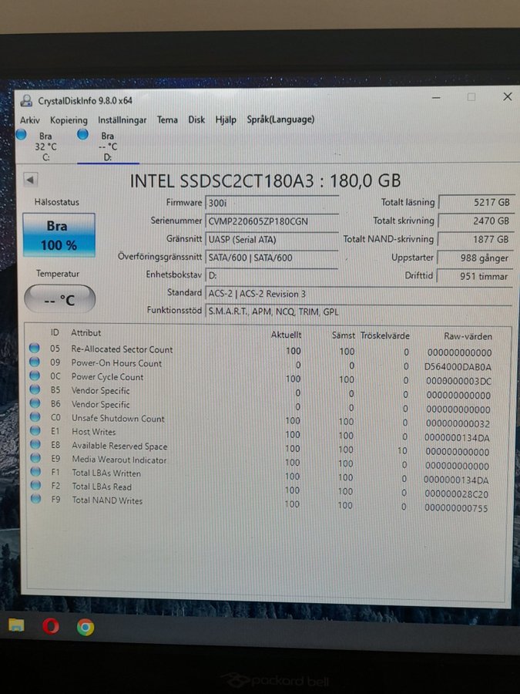
Task: Click status dot for Total LBAs Written
Action: click(x=35, y=472)
